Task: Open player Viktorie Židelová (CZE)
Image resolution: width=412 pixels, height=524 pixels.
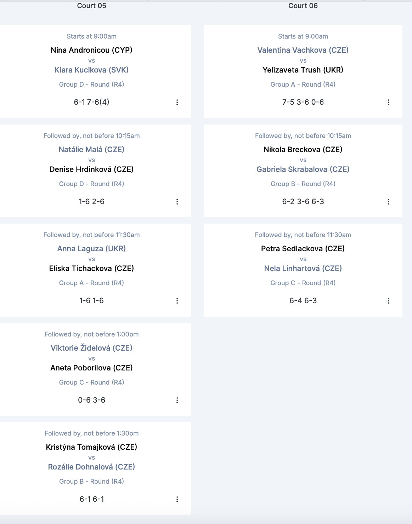Action: click(x=91, y=348)
